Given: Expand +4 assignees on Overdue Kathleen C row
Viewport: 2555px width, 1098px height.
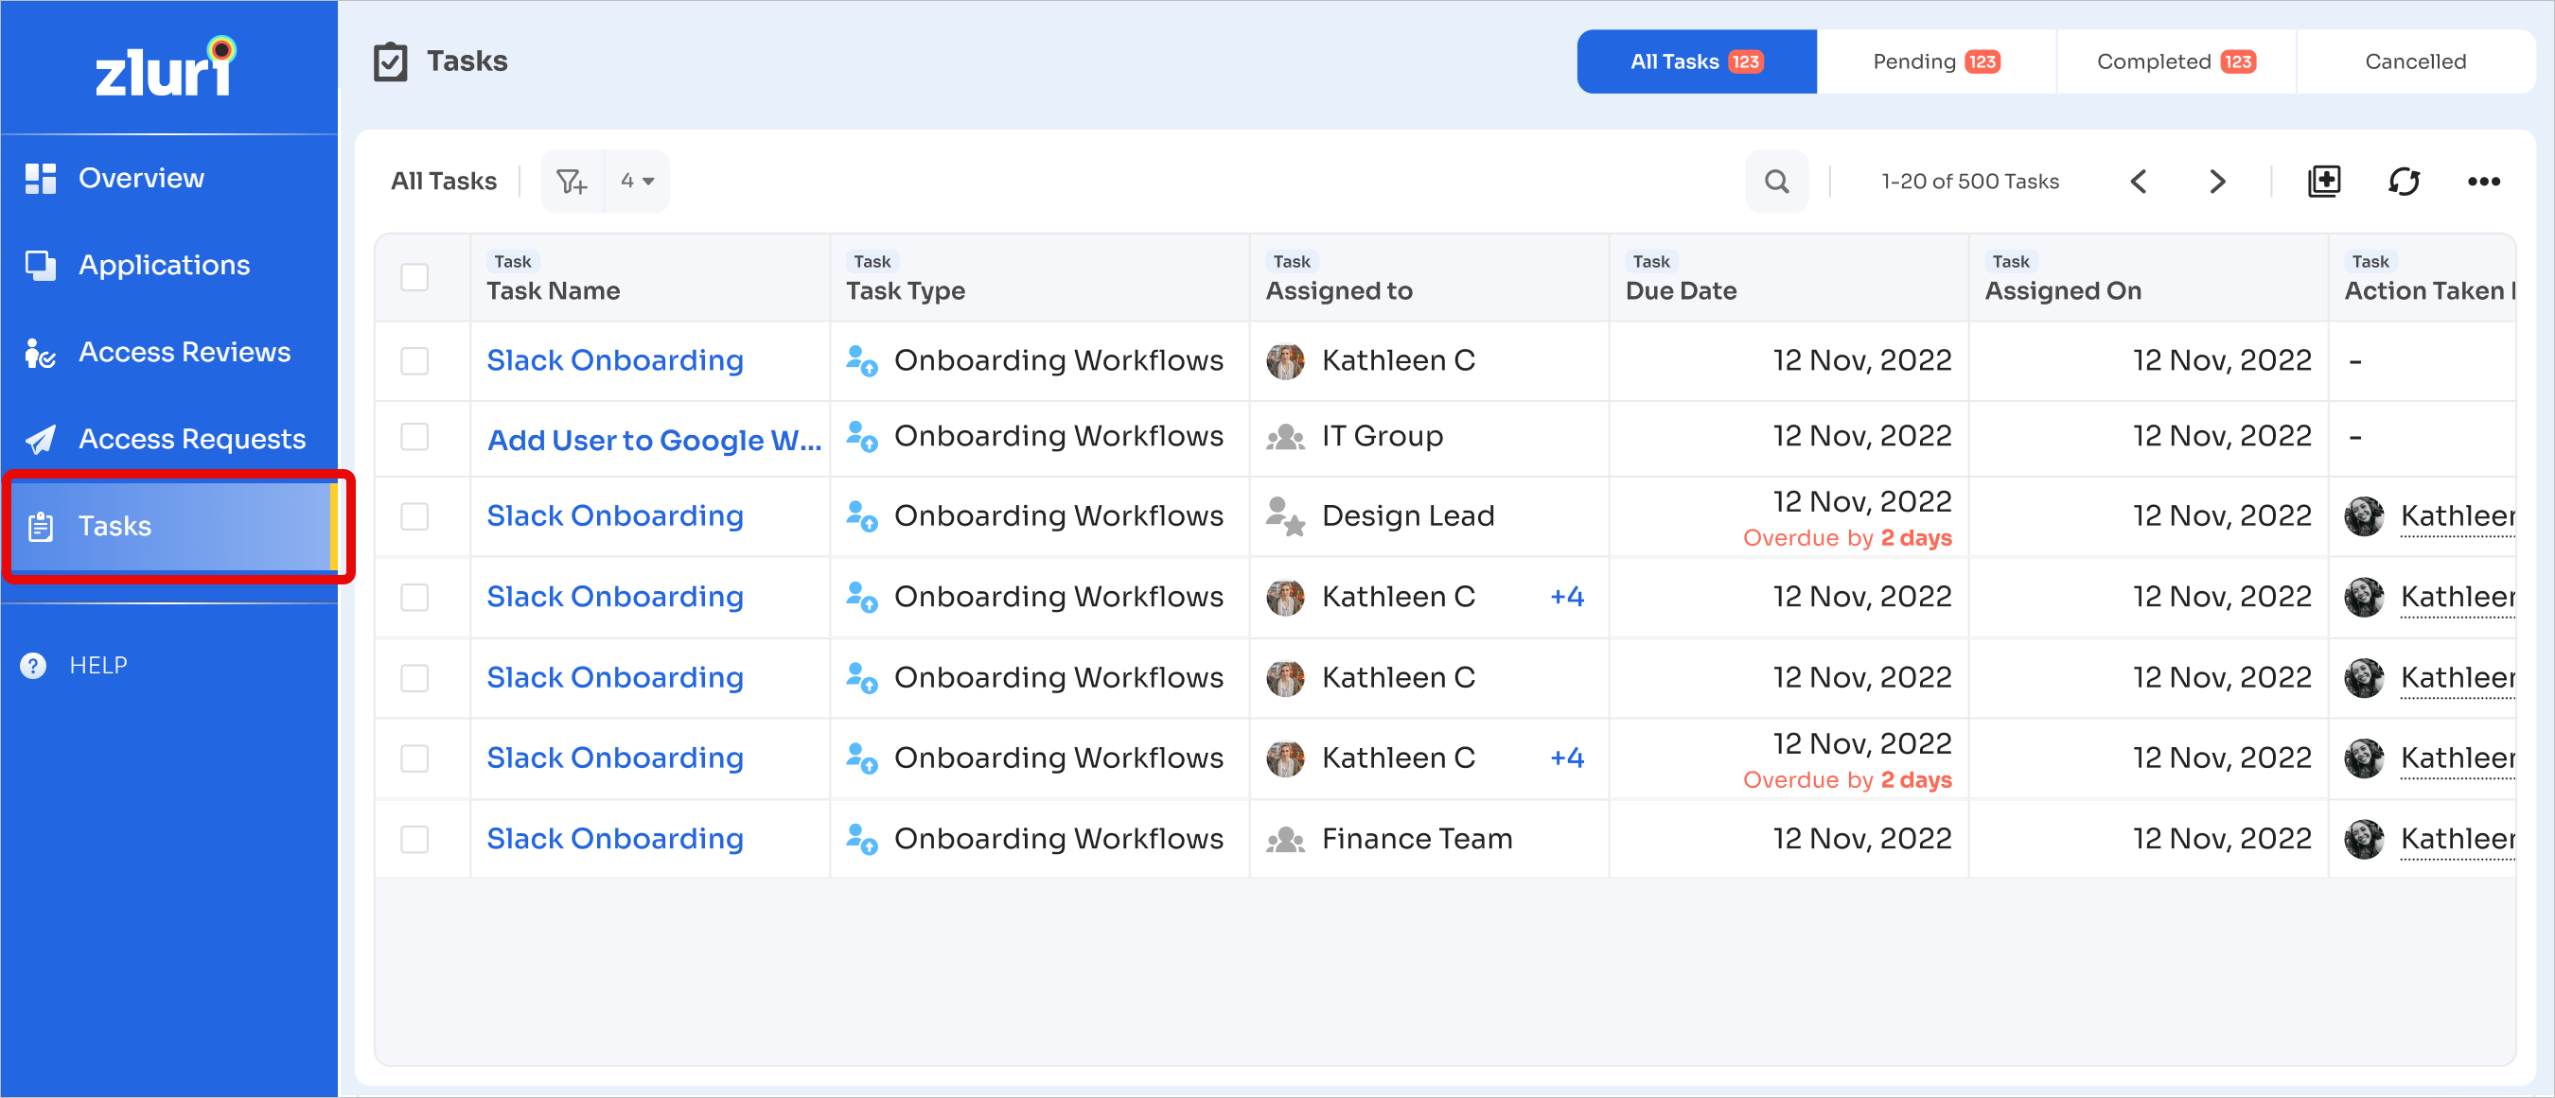Looking at the screenshot, I should click(1566, 758).
